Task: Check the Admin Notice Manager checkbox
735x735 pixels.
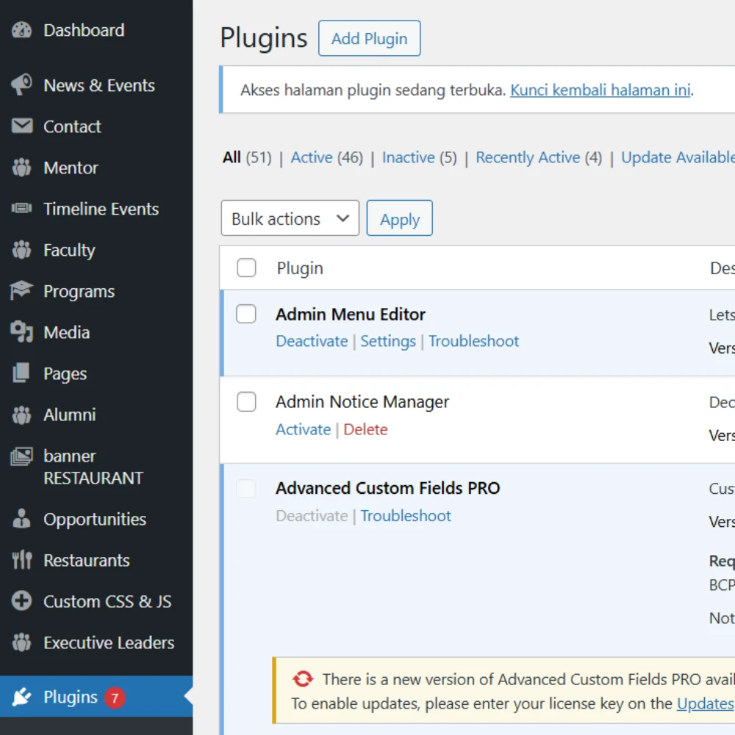Action: (x=246, y=402)
